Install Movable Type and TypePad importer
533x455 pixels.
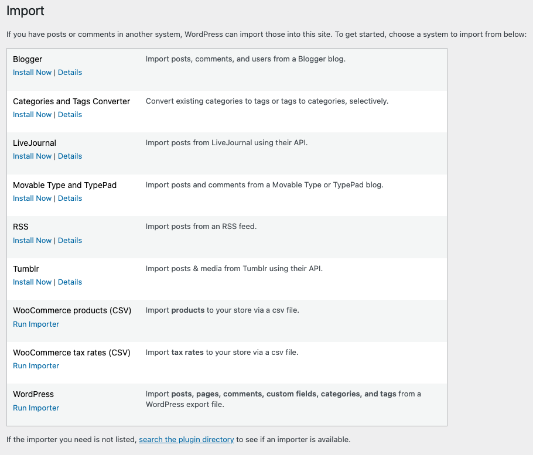[x=32, y=198]
